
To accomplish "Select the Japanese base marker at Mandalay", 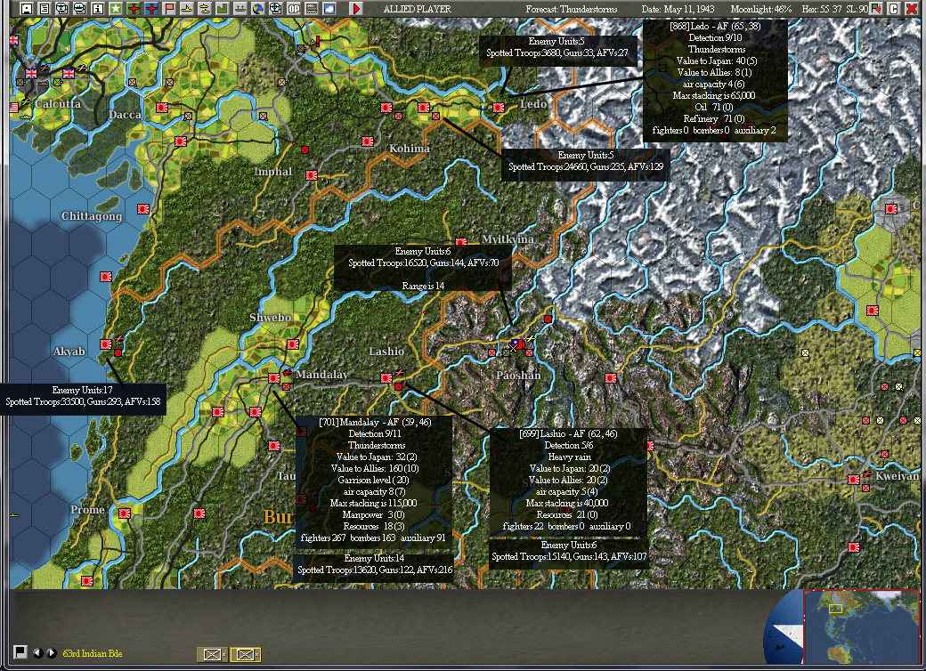I will 274,377.
